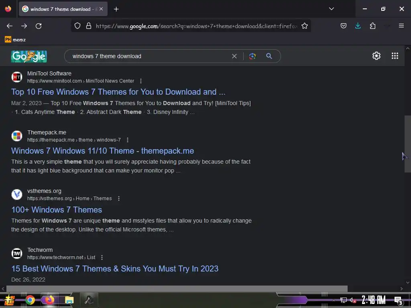Open 15 Best Windows 7 Themes link
Viewport: 411px width, 308px height.
[115, 269]
